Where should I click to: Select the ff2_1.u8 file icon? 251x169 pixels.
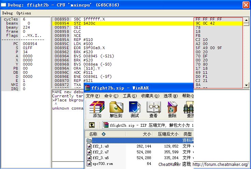(x=89, y=146)
